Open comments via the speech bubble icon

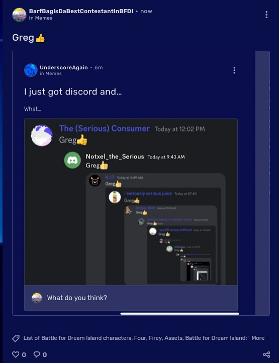tap(37, 354)
